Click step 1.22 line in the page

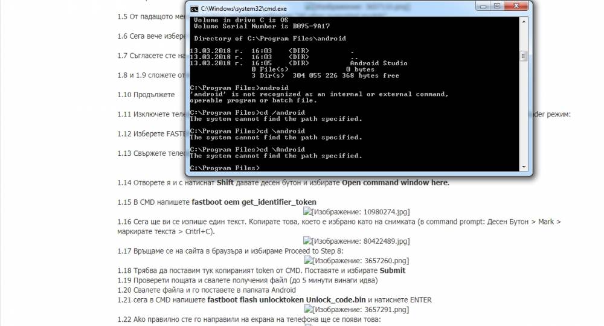(249, 319)
